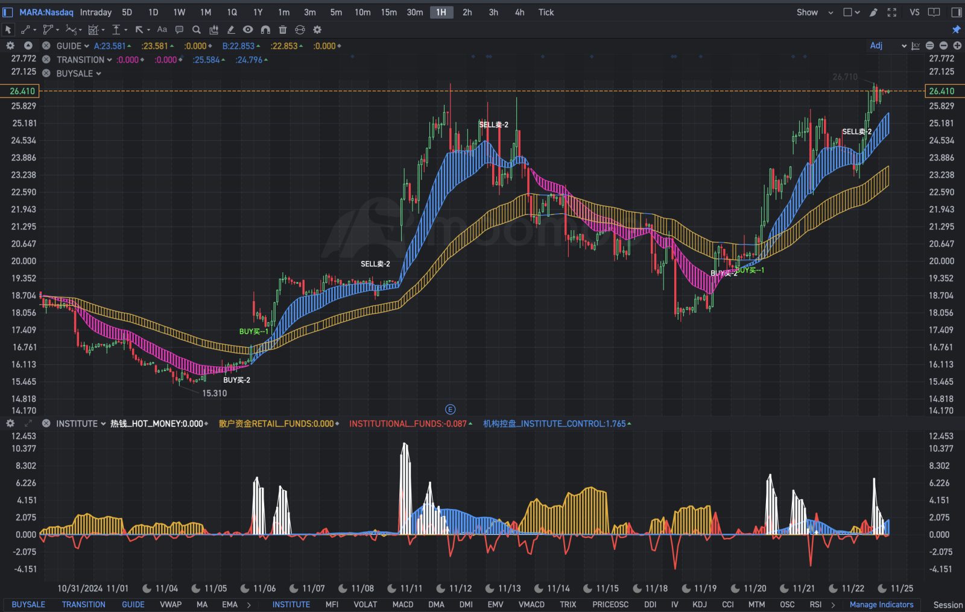
Task: Click the XY axis settings icon
Action: (x=916, y=46)
